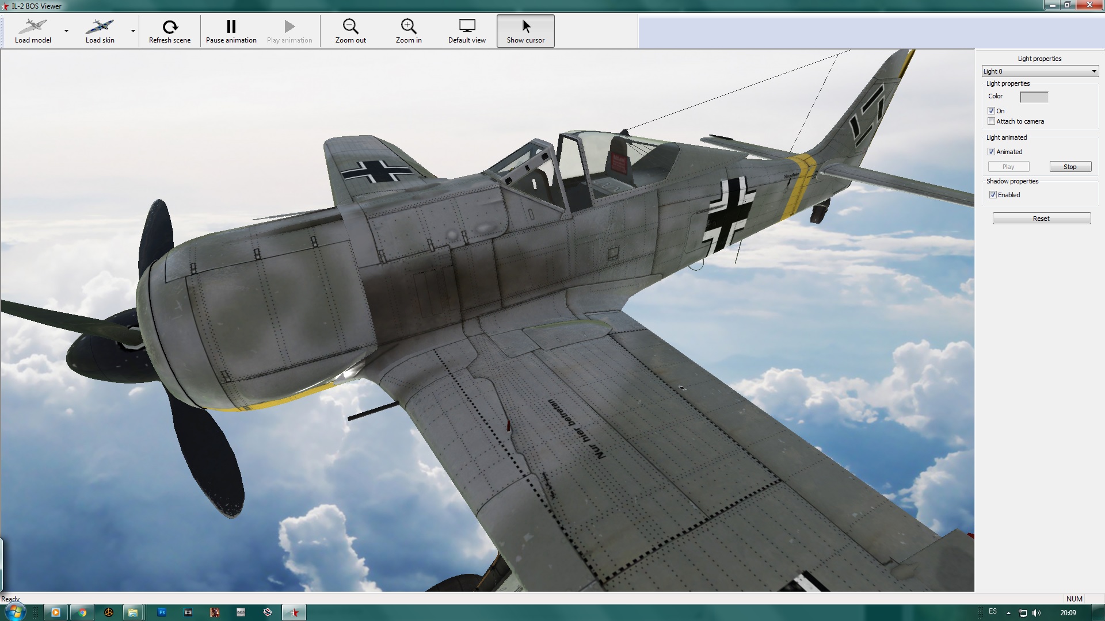Image resolution: width=1105 pixels, height=621 pixels.
Task: Restore the Default view
Action: (467, 31)
